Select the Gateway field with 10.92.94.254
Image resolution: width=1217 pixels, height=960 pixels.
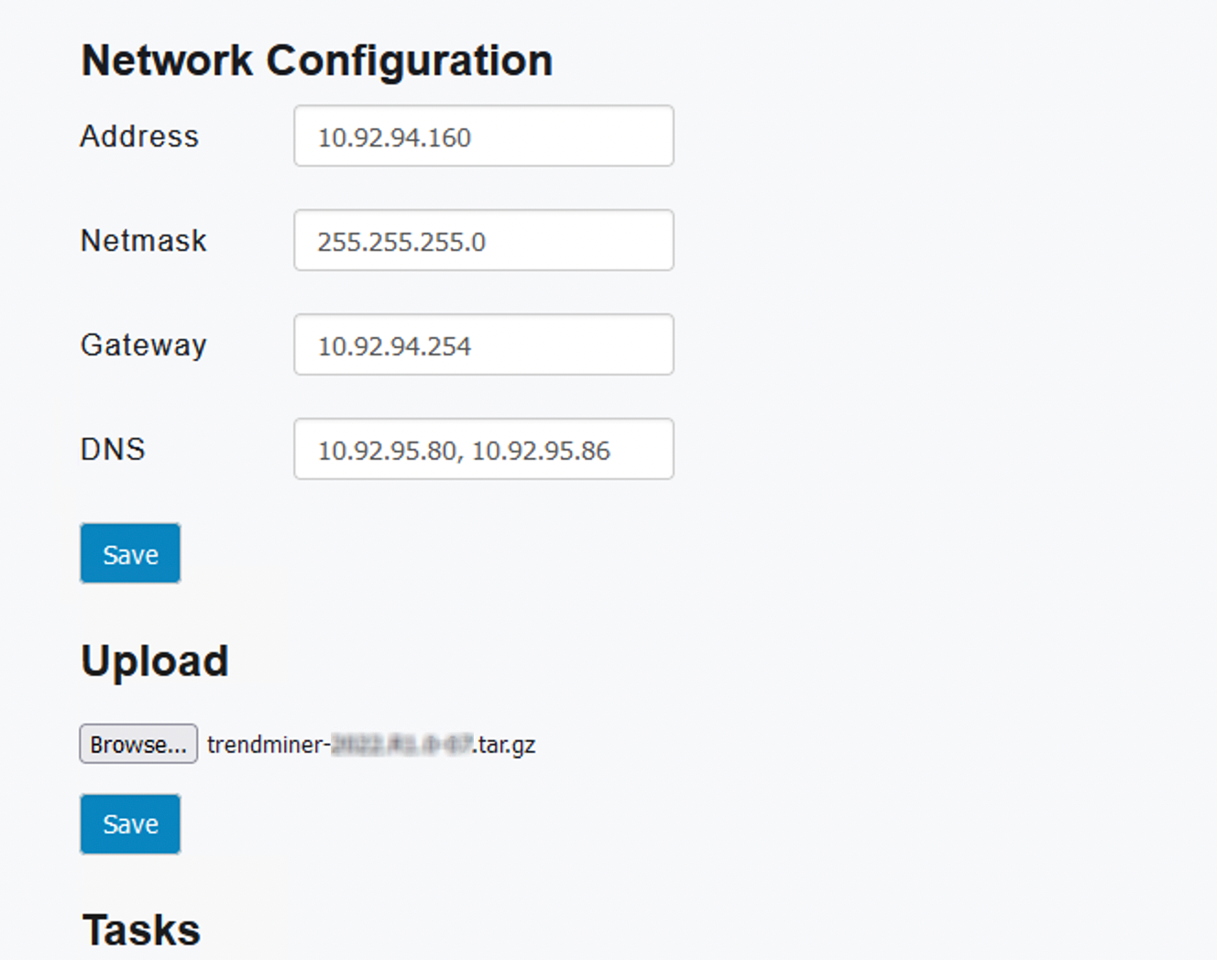pos(484,344)
